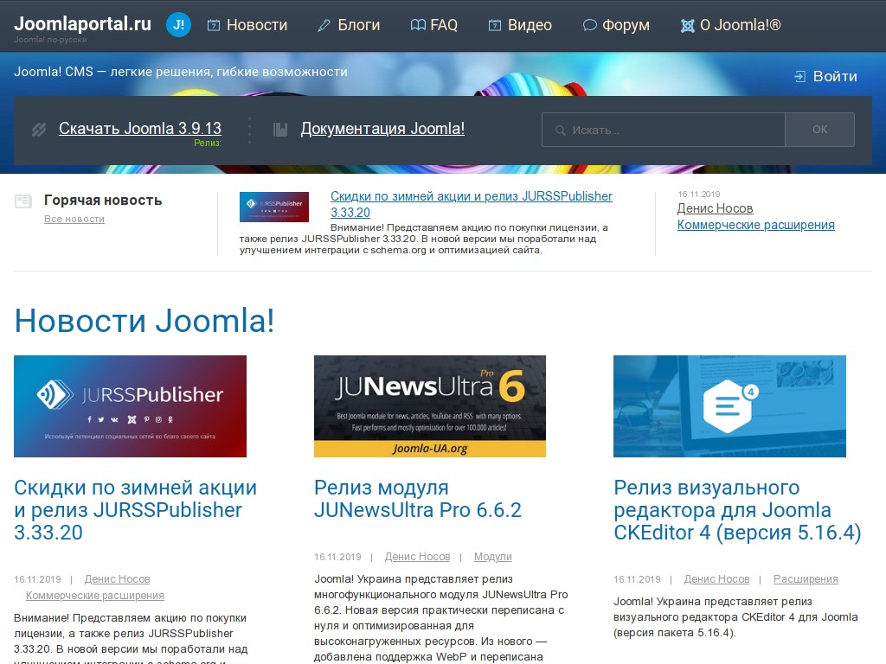Viewport: 886px width, 664px height.
Task: Click the green Релиз: label under the download link
Action: 208,144
